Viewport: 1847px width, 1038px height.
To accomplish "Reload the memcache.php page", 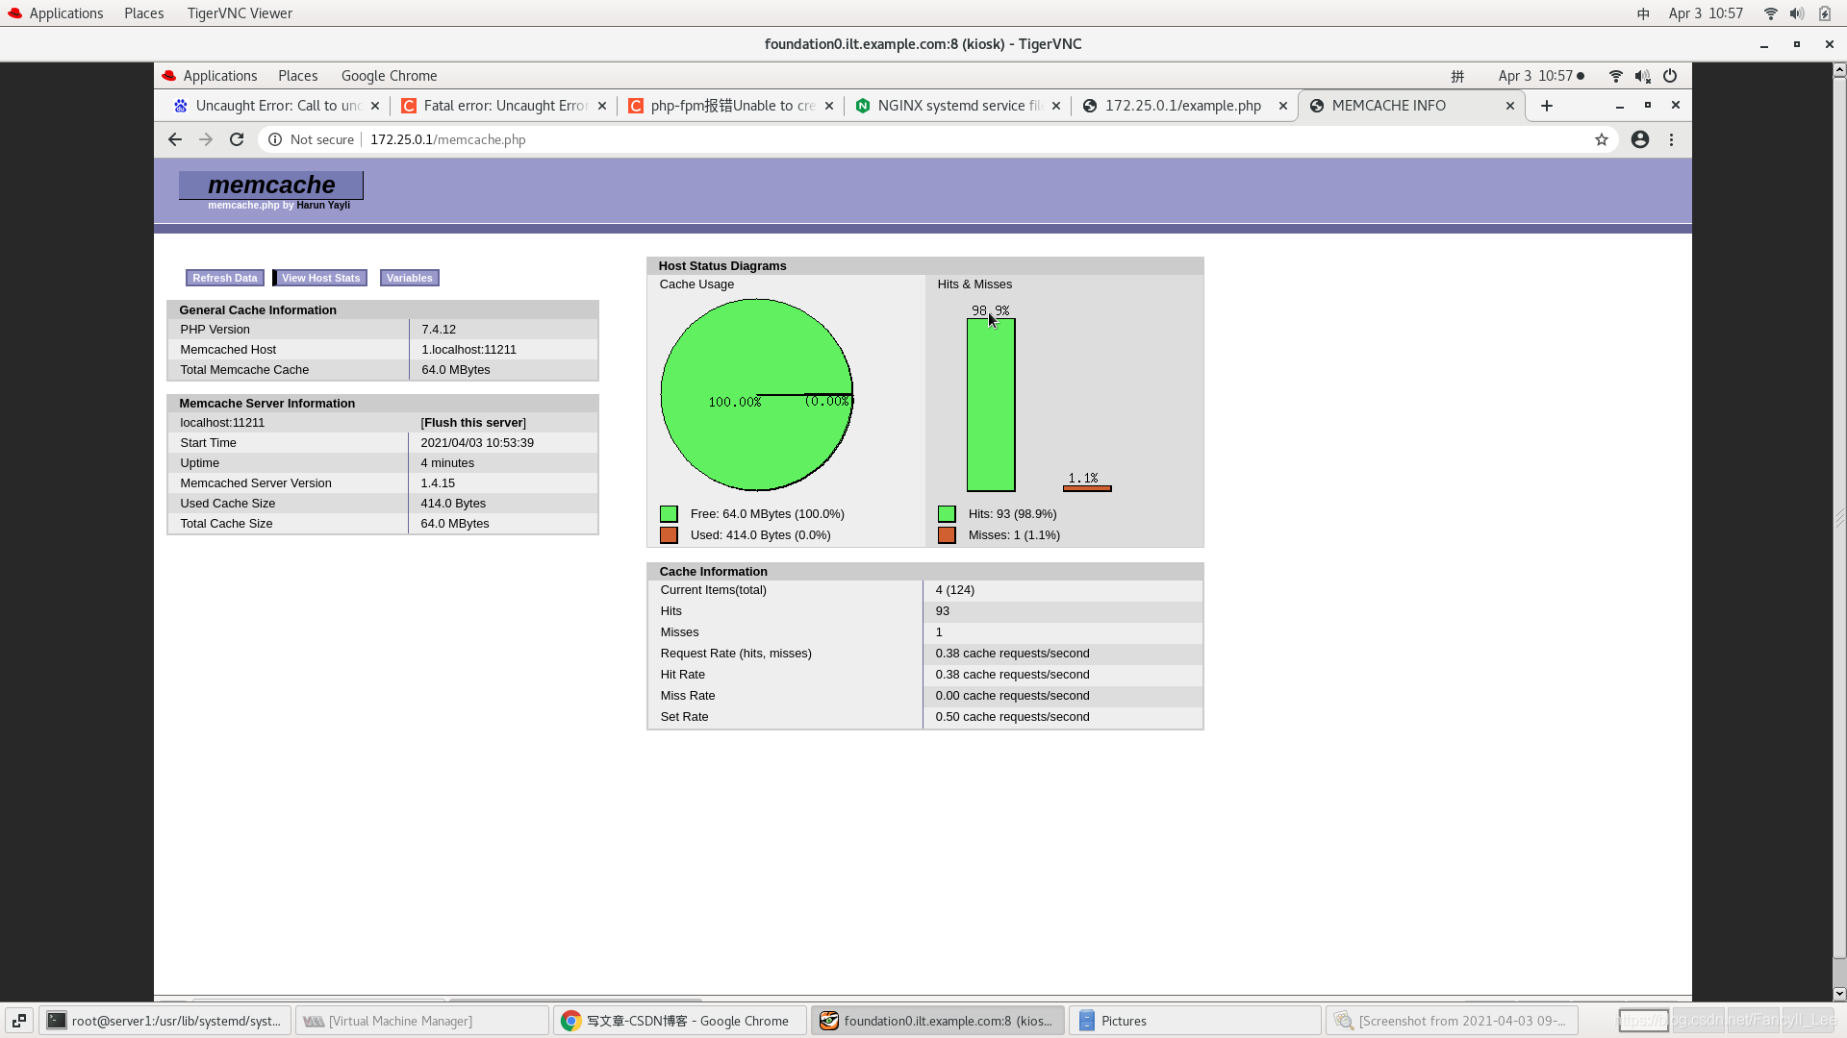I will (x=237, y=139).
